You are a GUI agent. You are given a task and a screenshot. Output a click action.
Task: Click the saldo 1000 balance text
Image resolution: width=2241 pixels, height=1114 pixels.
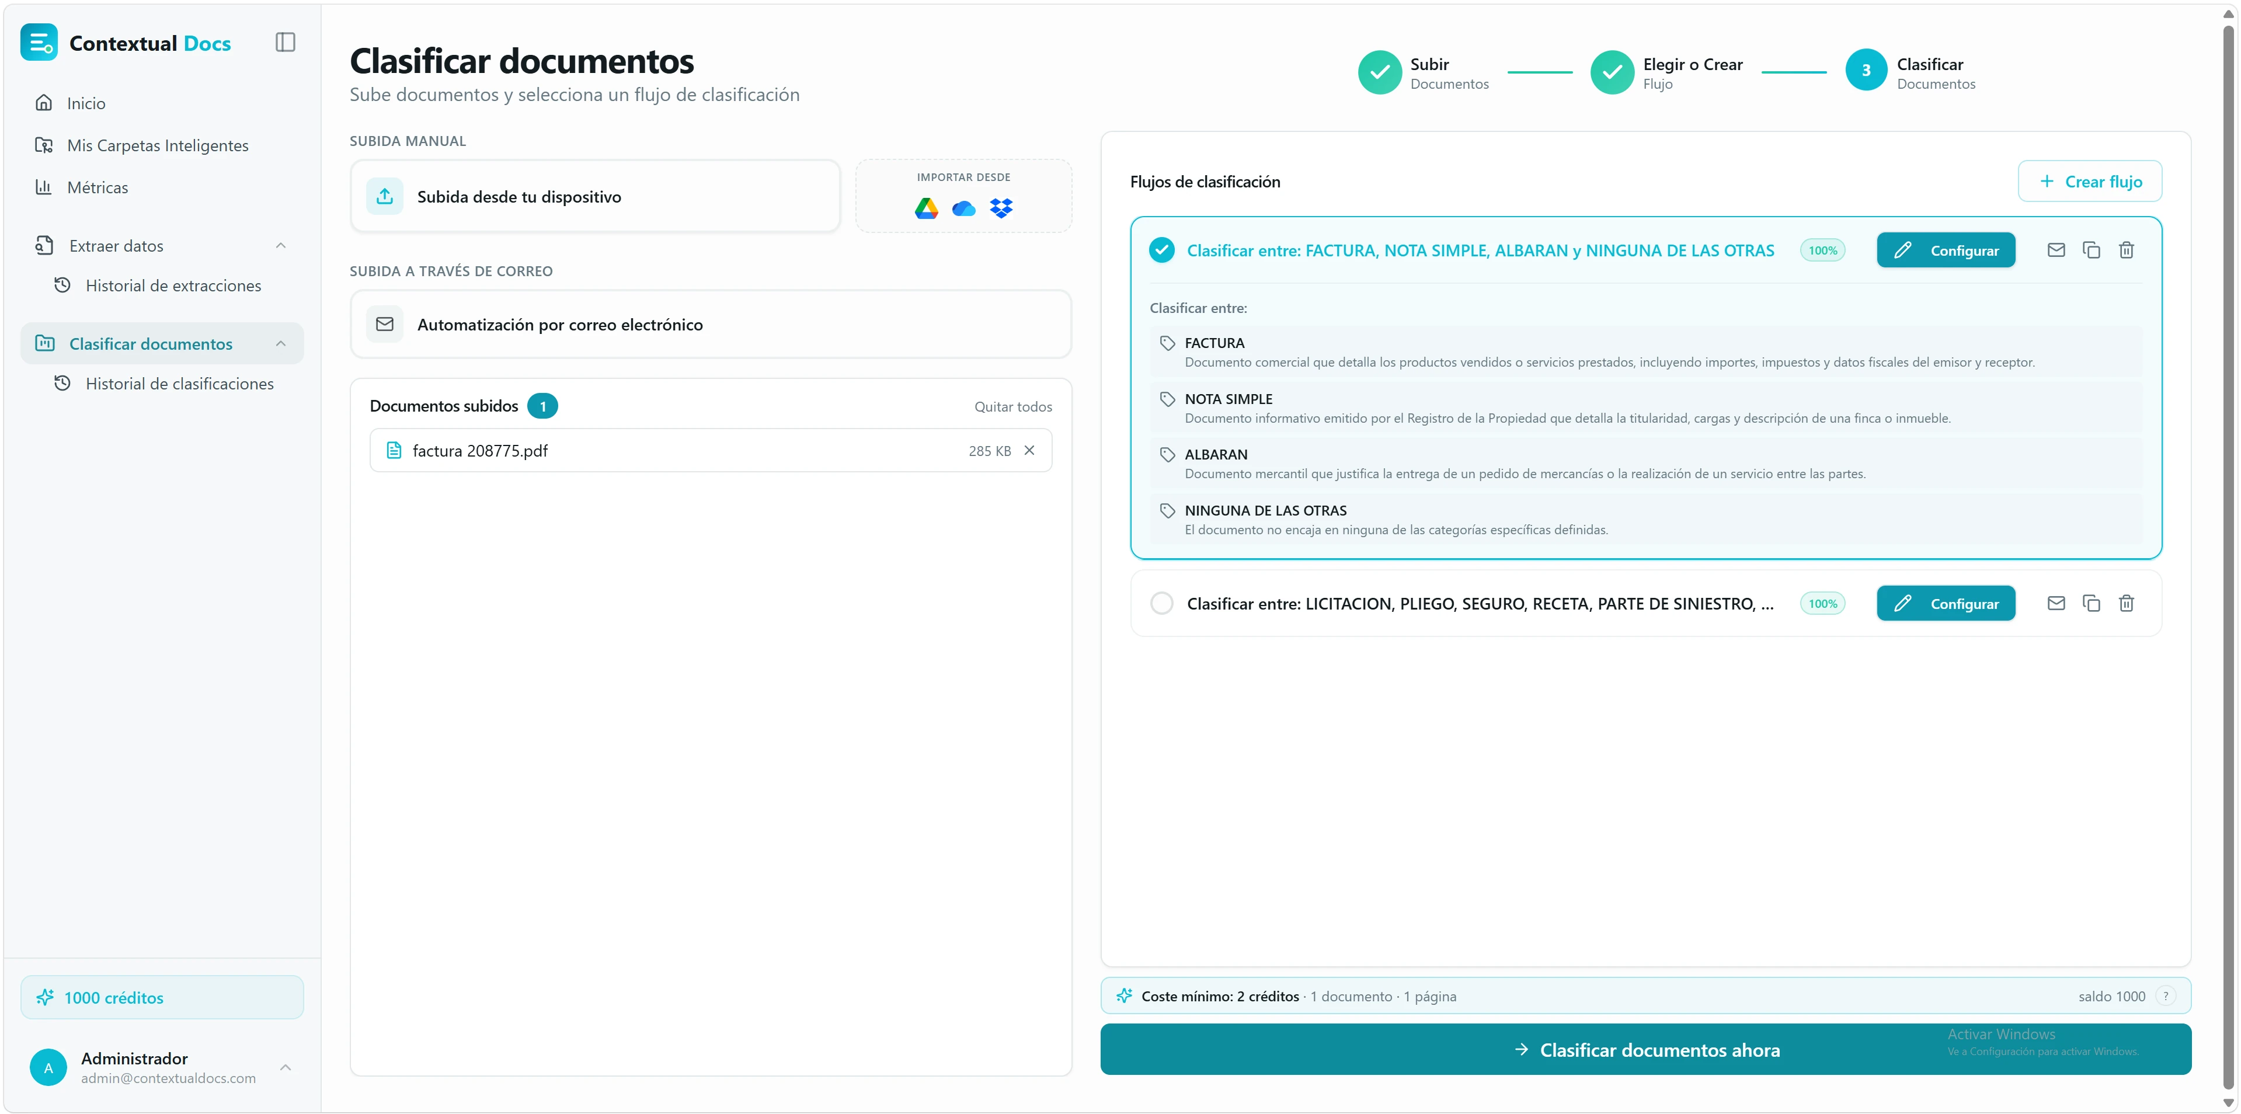[x=2111, y=997]
